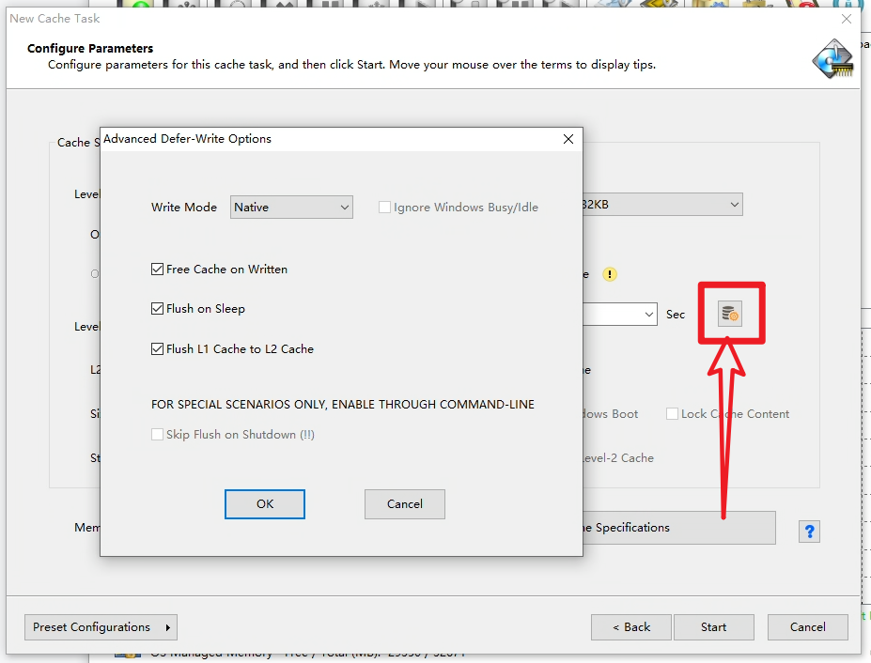Click the cache wizard icon in header
Screen dimensions: 871x663
coord(832,59)
